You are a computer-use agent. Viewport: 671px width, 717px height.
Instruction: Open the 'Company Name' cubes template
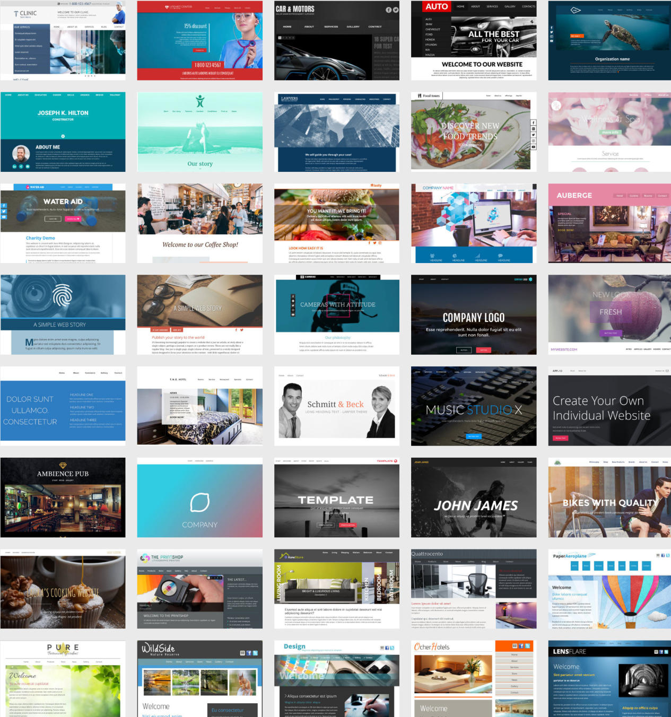coord(474,223)
